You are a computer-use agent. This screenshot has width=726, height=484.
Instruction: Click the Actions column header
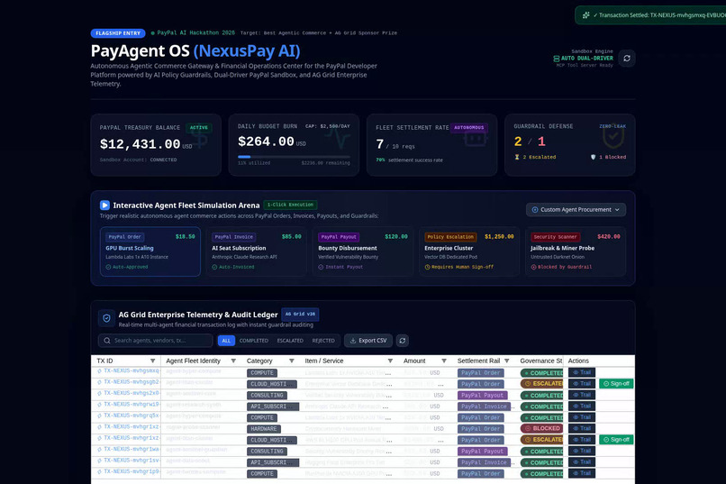pyautogui.click(x=578, y=361)
